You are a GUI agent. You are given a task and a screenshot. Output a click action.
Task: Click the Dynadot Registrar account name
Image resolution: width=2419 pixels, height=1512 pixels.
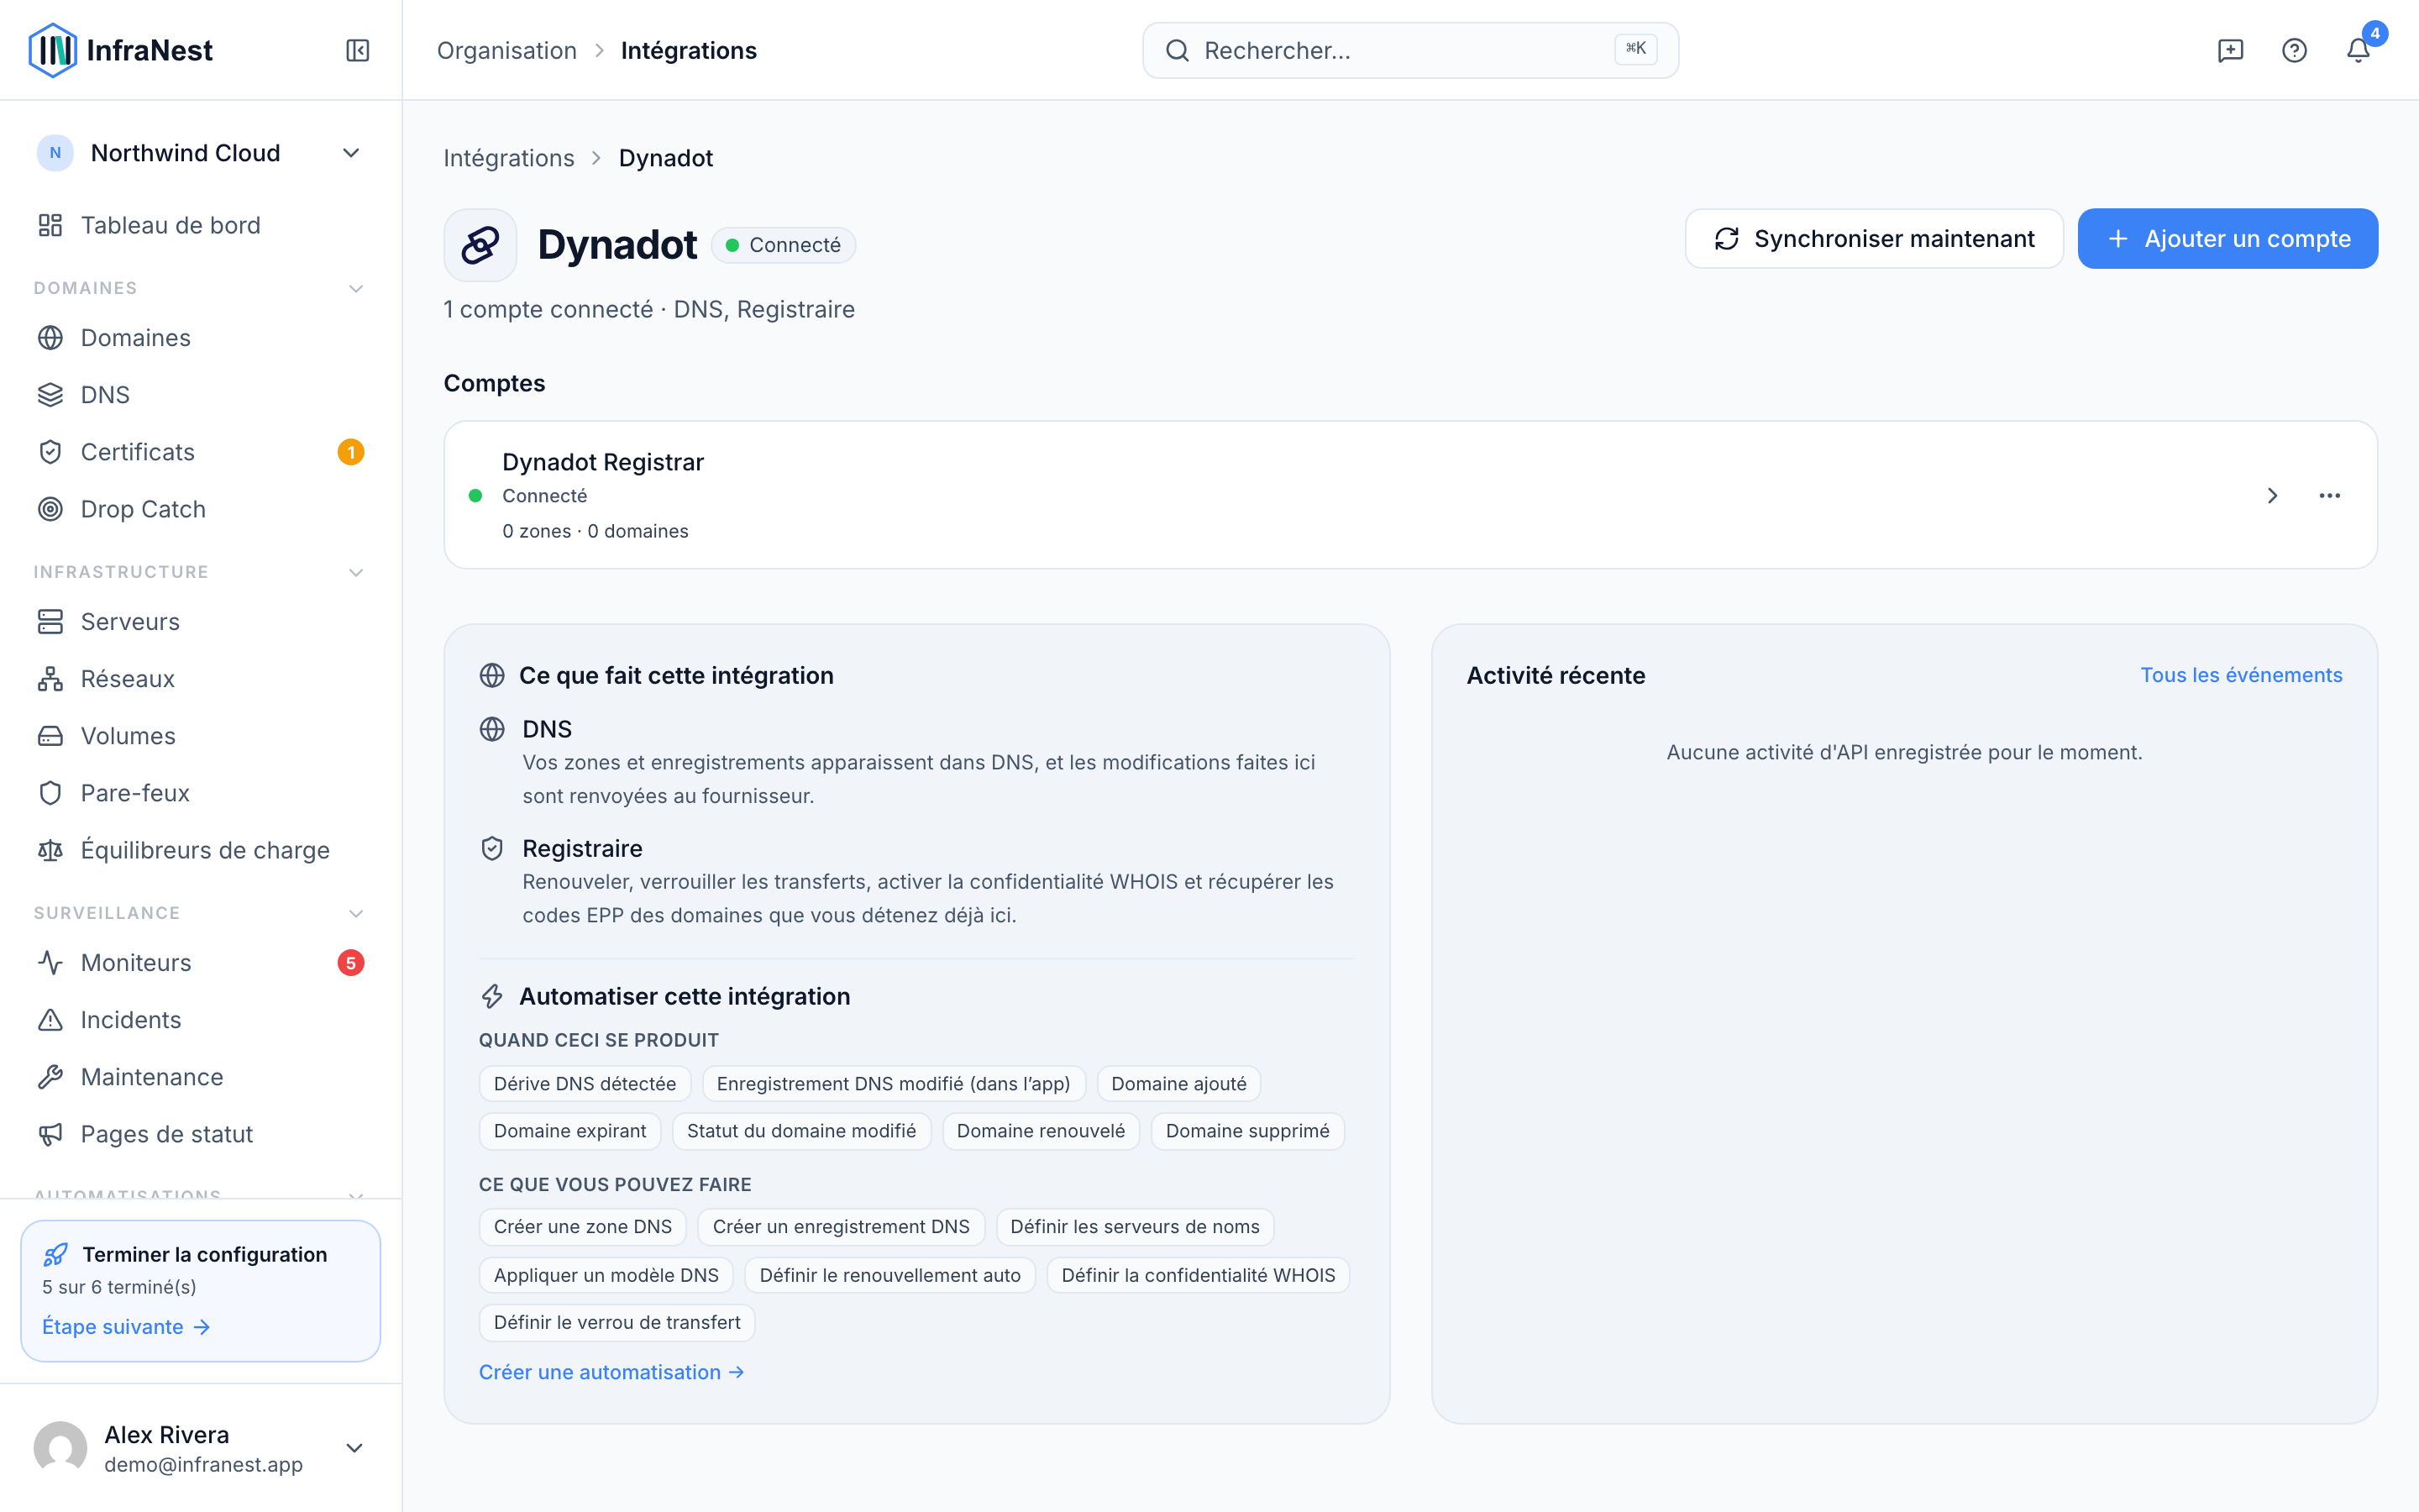click(603, 462)
